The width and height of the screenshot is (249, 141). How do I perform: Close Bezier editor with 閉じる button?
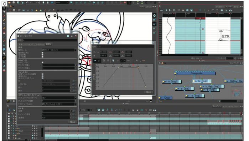click(x=149, y=92)
